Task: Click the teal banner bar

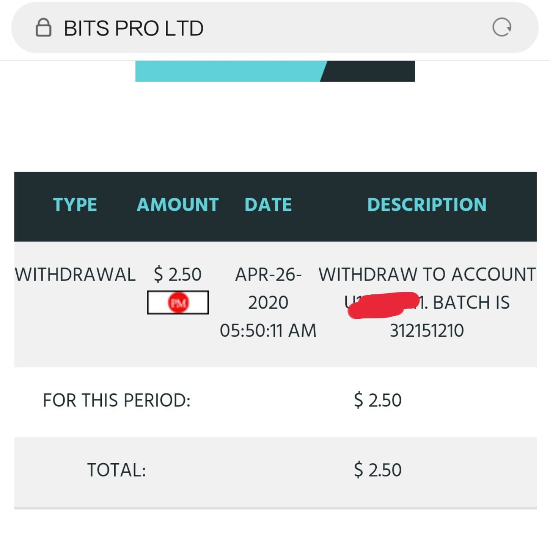Action: click(x=230, y=71)
